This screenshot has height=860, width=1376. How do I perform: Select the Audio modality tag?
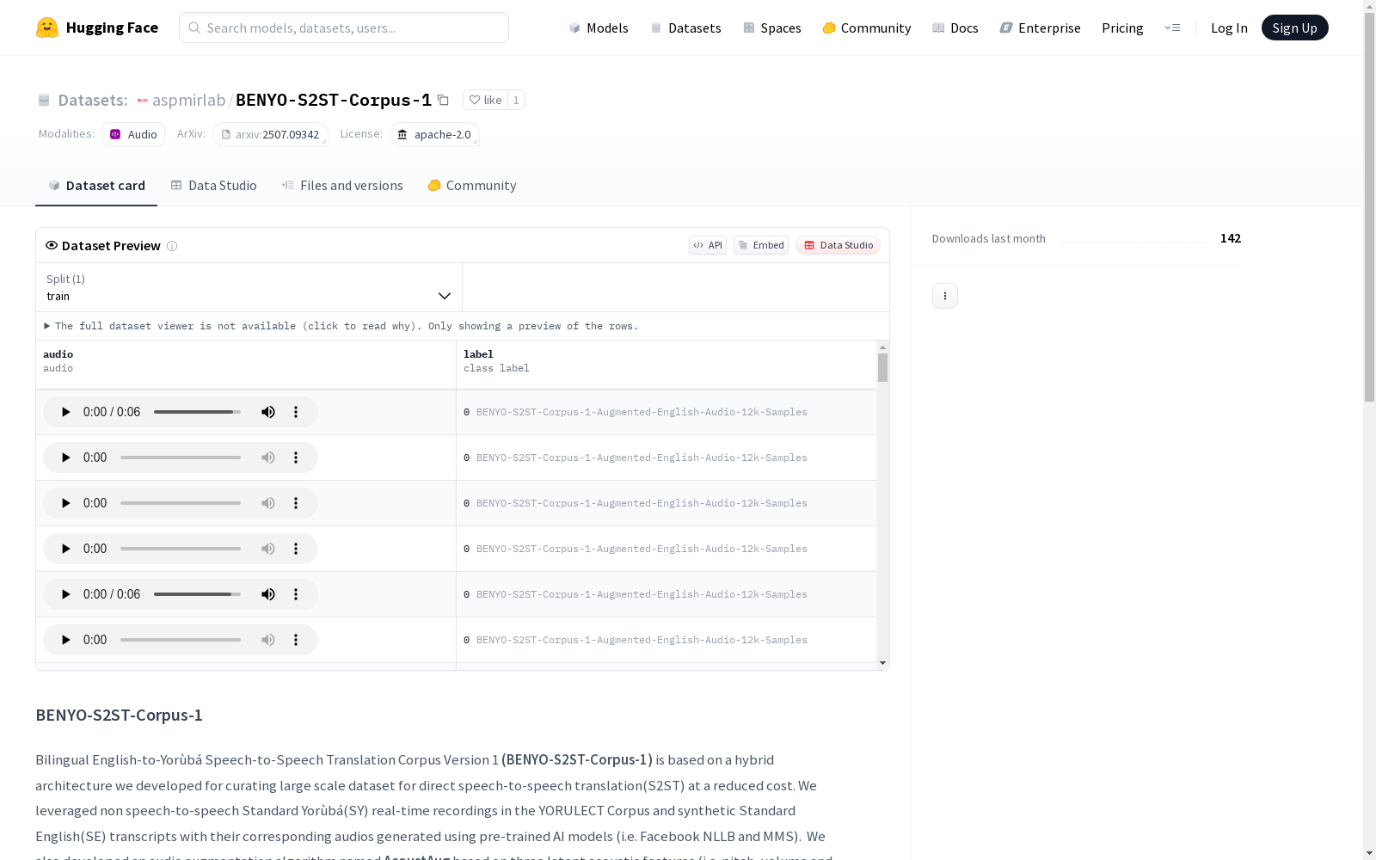(x=133, y=134)
